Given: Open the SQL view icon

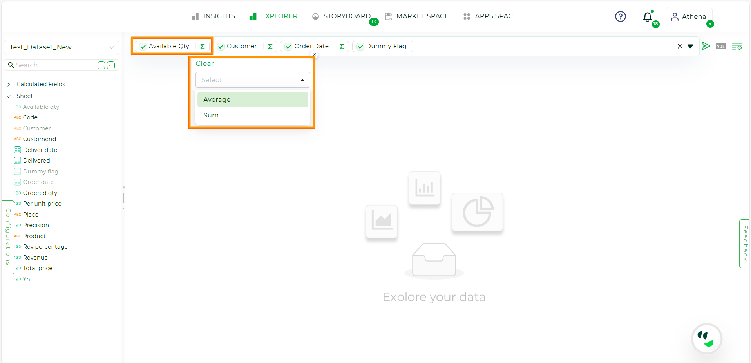Looking at the screenshot, I should tap(720, 46).
